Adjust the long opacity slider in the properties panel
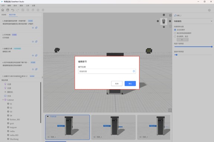The height and width of the screenshot is (142, 214). tap(193, 47)
